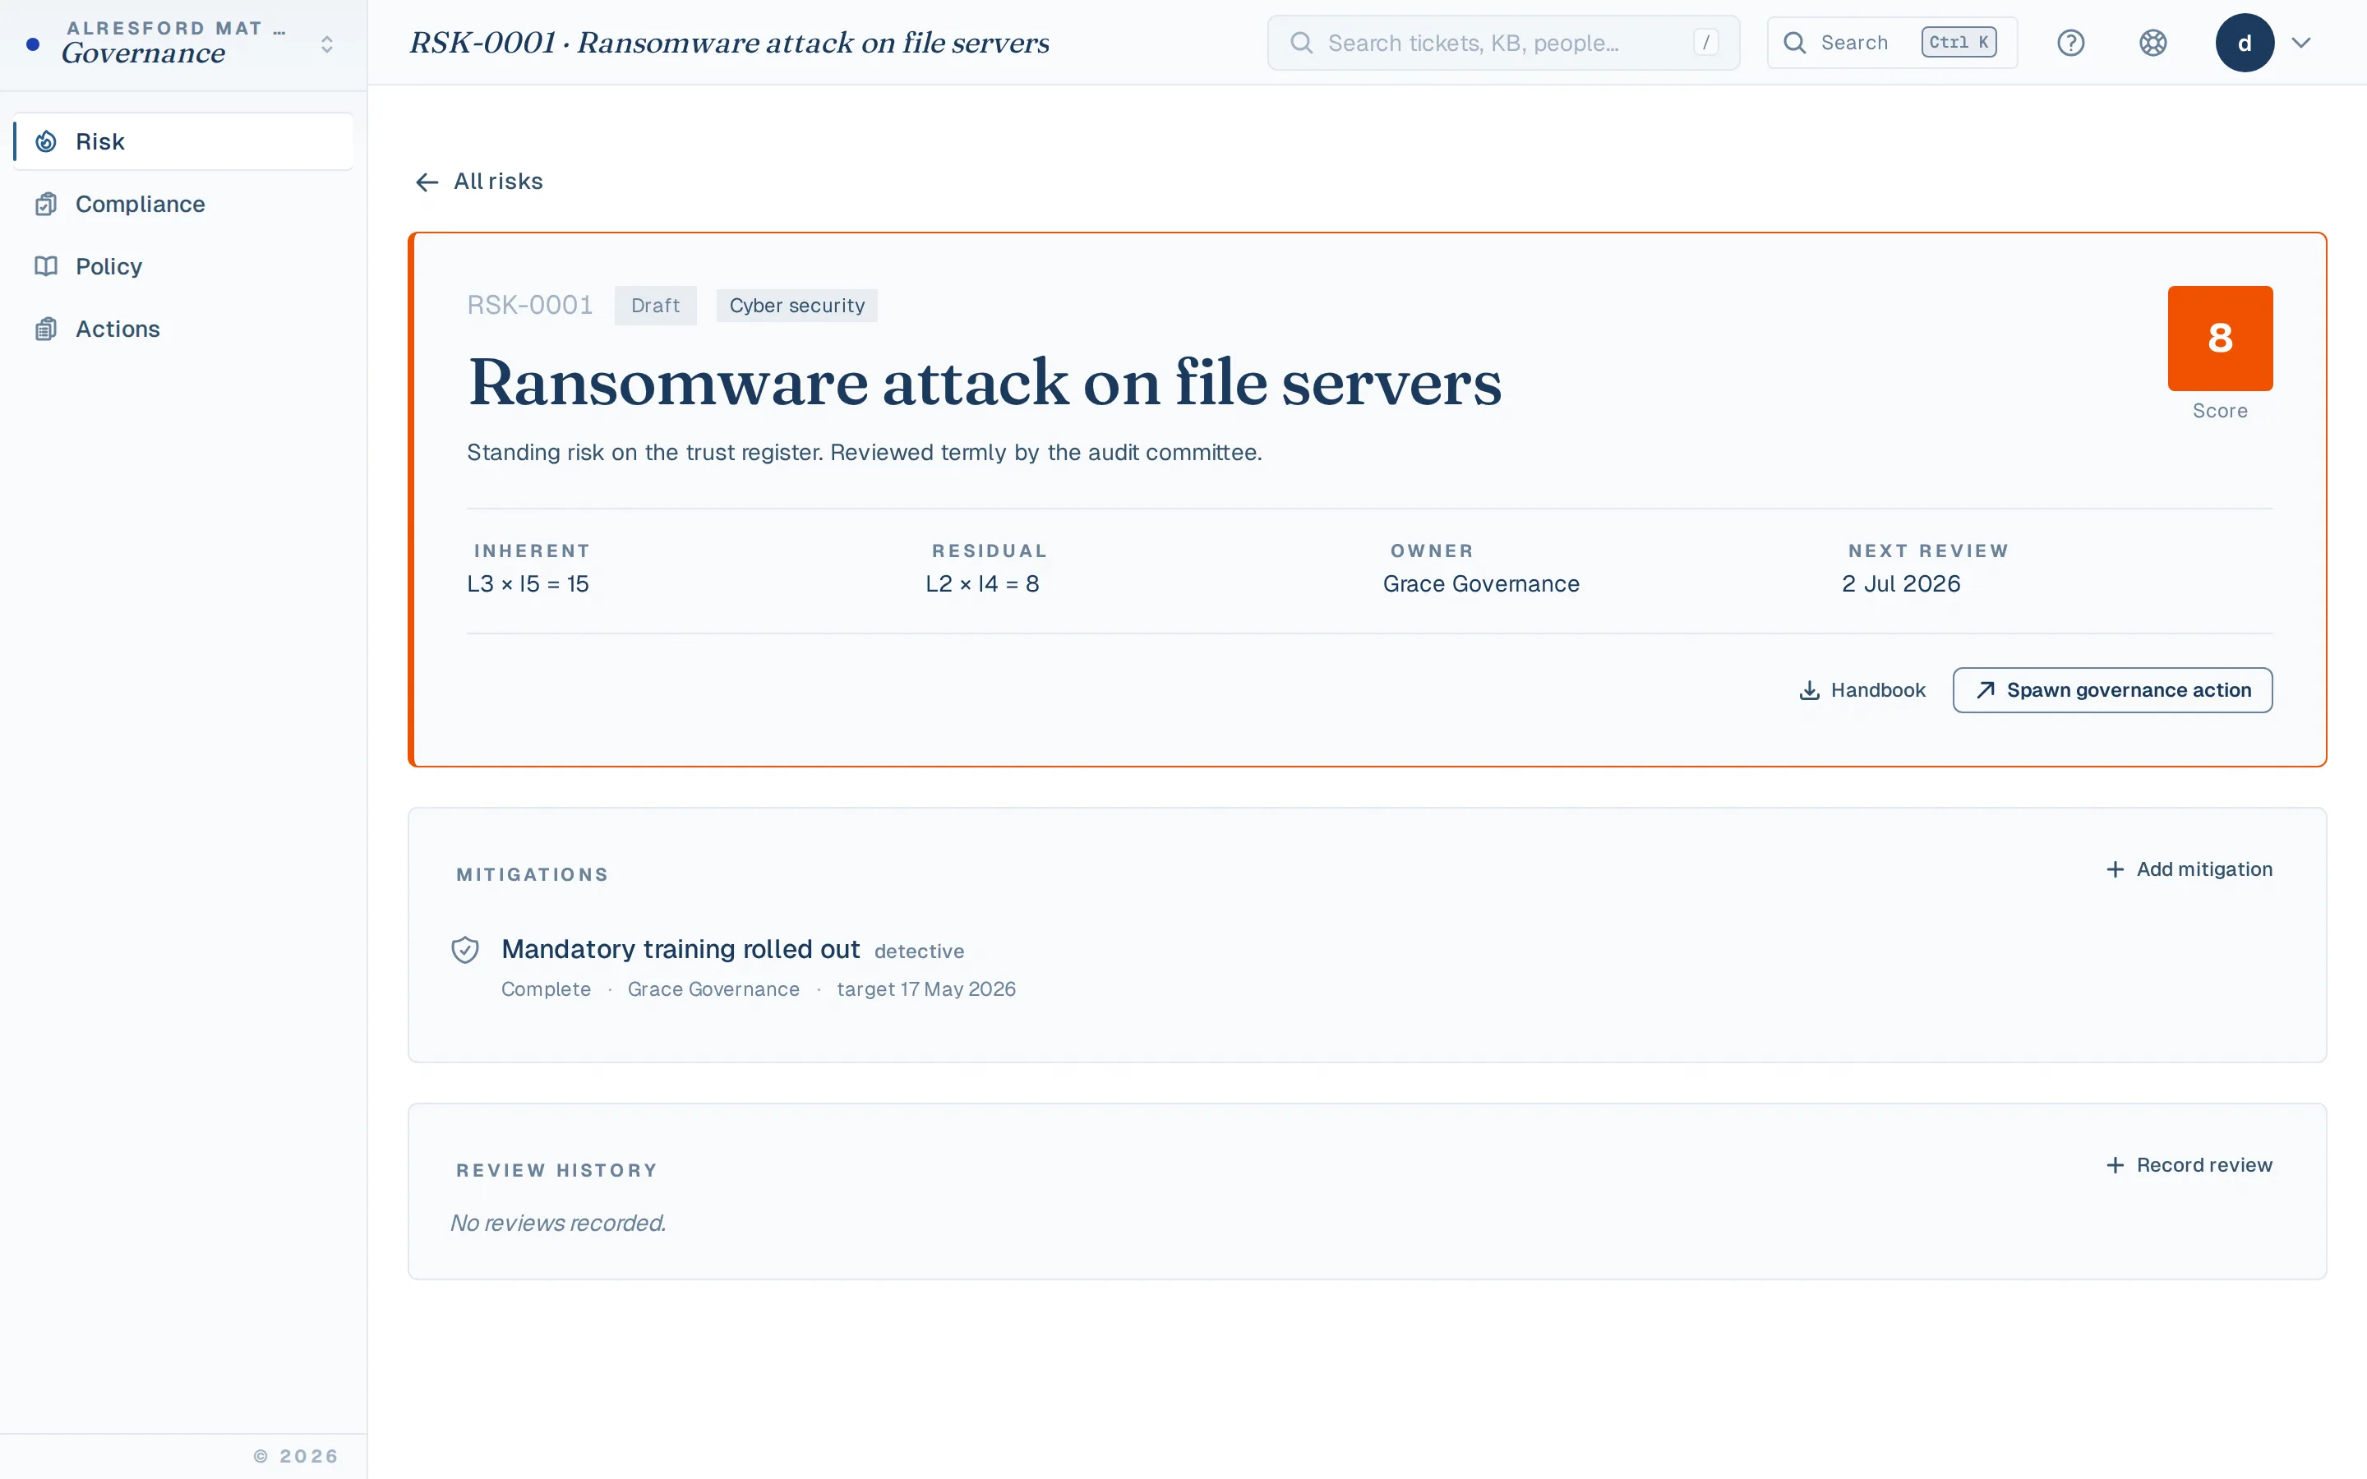Click the Standing risk description text
2367x1479 pixels.
865,453
